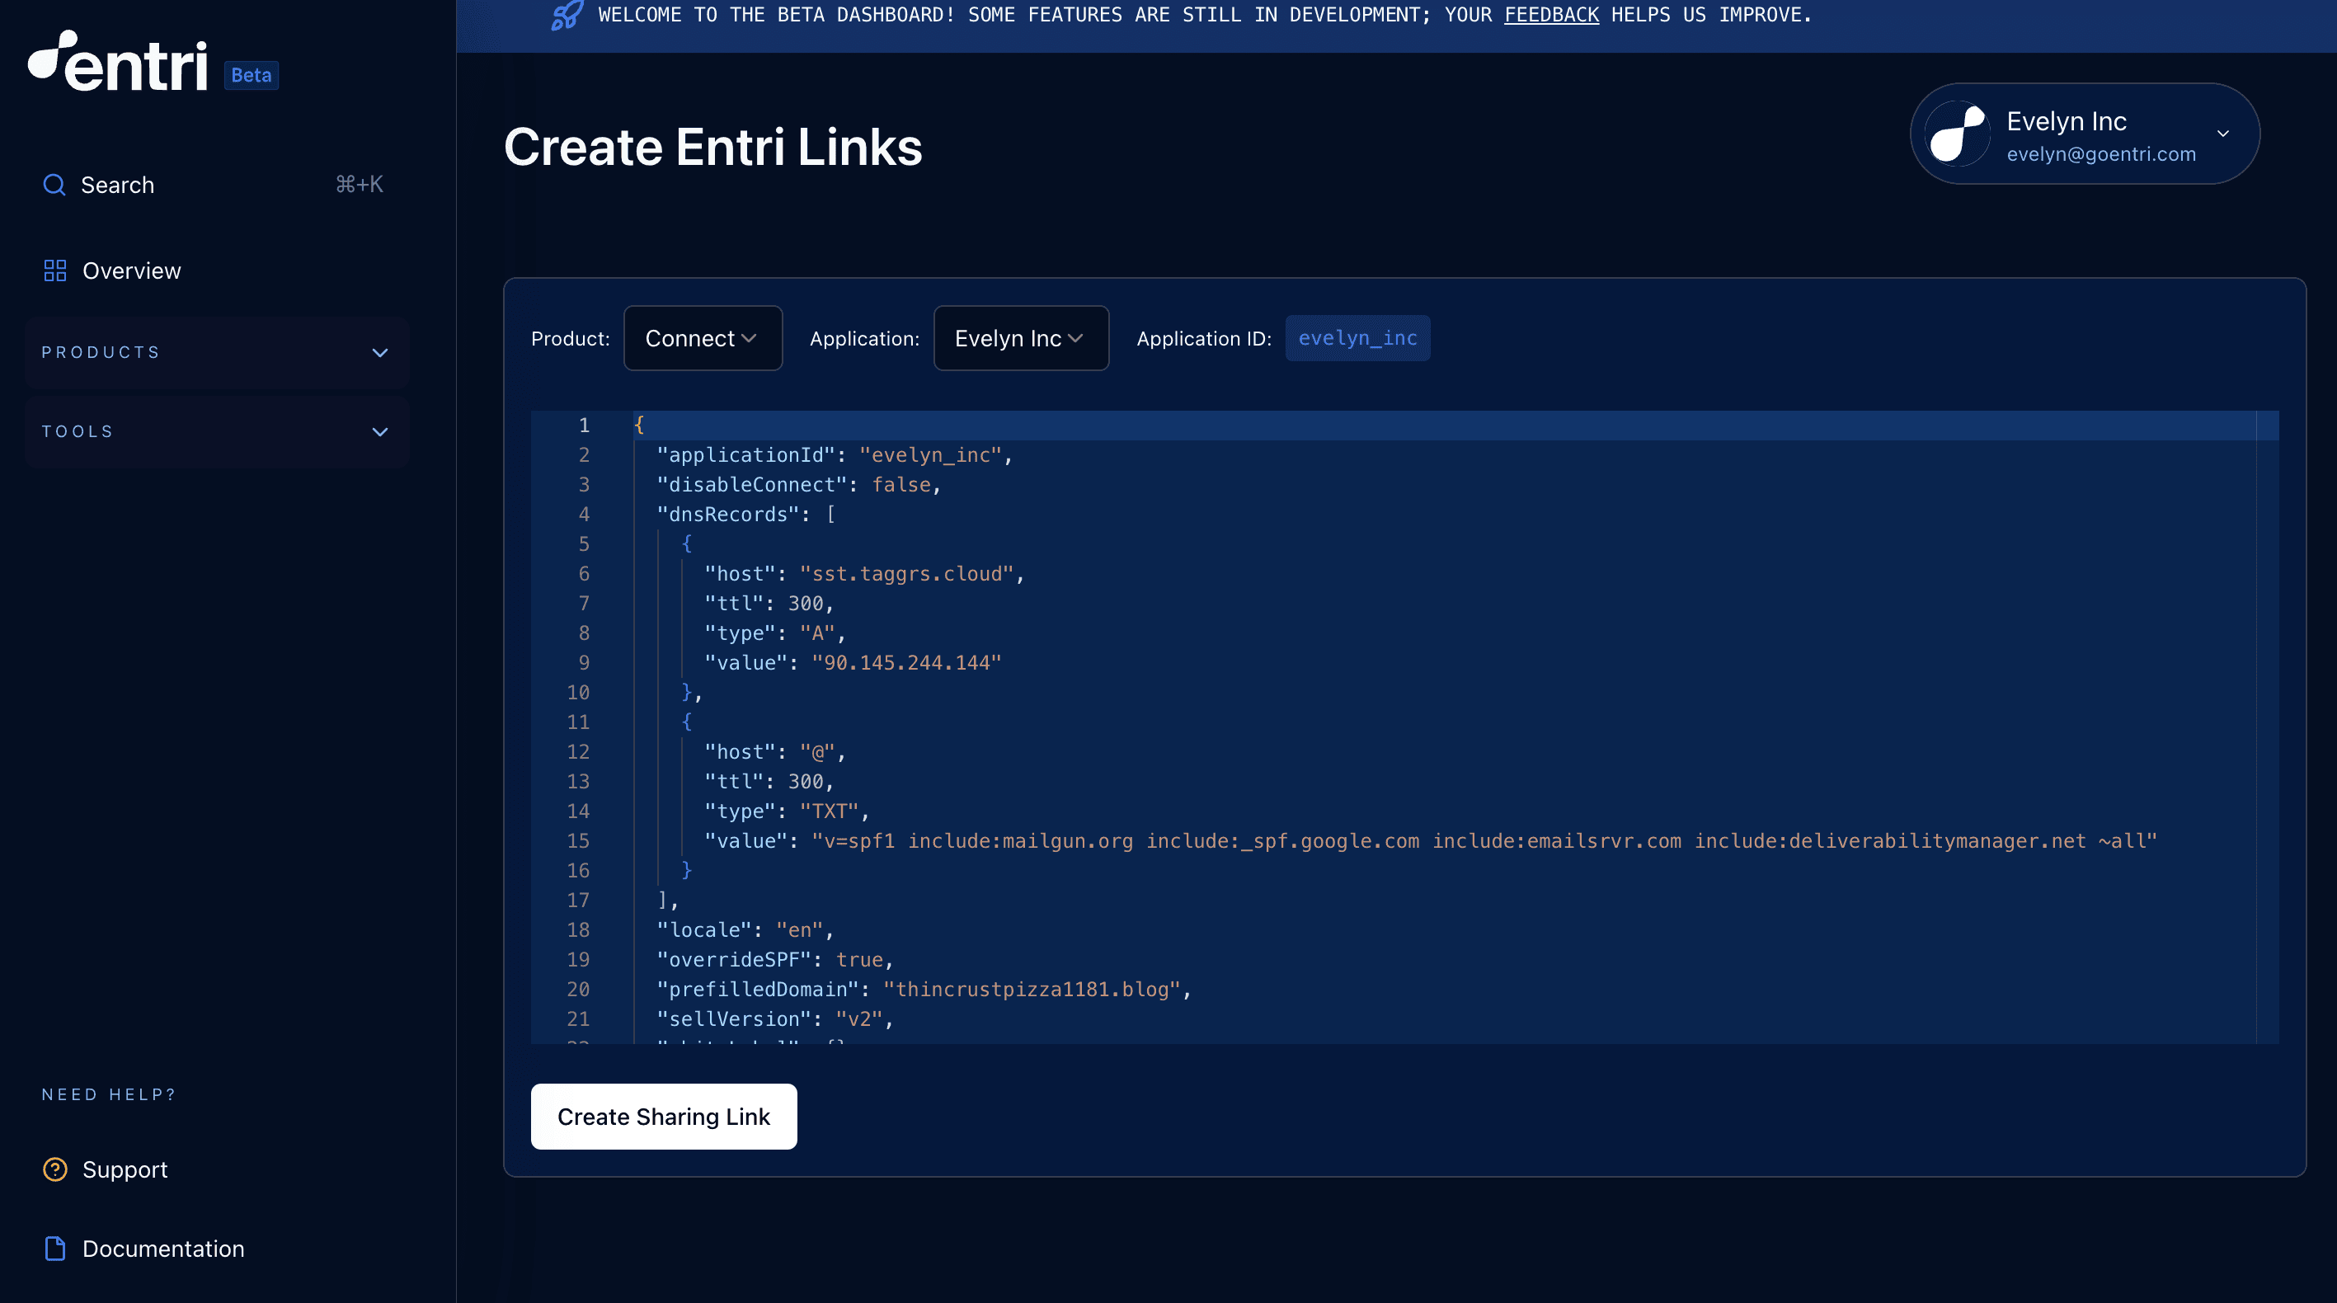Open account switcher chevron at top right
Image resolution: width=2337 pixels, height=1303 pixels.
pyautogui.click(x=2222, y=134)
